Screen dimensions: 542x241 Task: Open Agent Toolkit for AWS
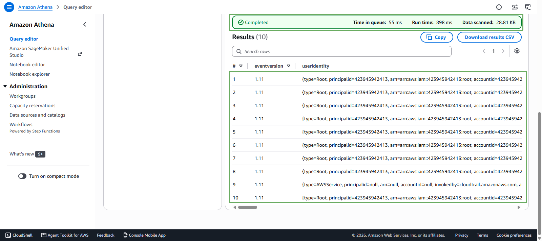coord(65,235)
